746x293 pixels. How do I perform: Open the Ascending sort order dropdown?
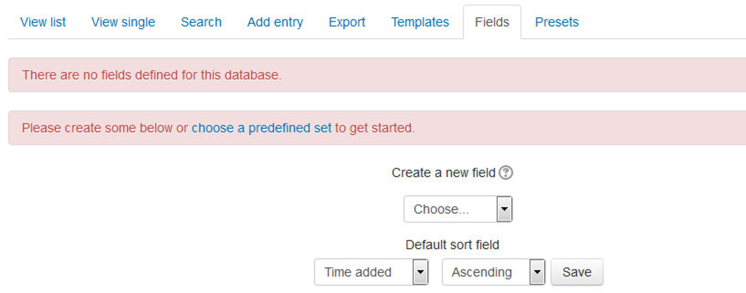[484, 272]
